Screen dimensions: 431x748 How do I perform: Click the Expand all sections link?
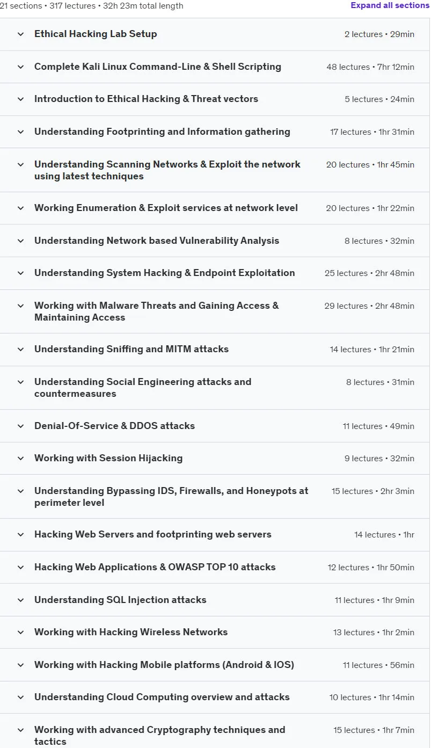[x=390, y=5]
